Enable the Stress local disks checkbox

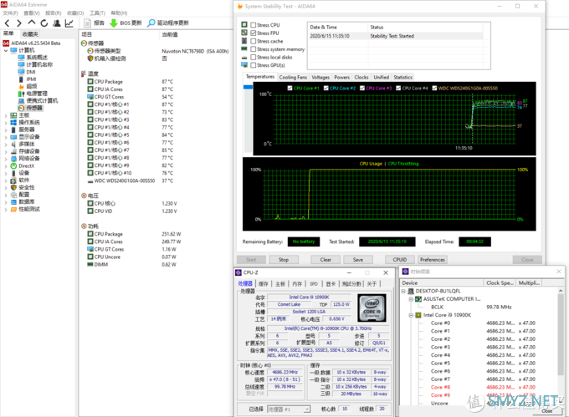coord(254,57)
